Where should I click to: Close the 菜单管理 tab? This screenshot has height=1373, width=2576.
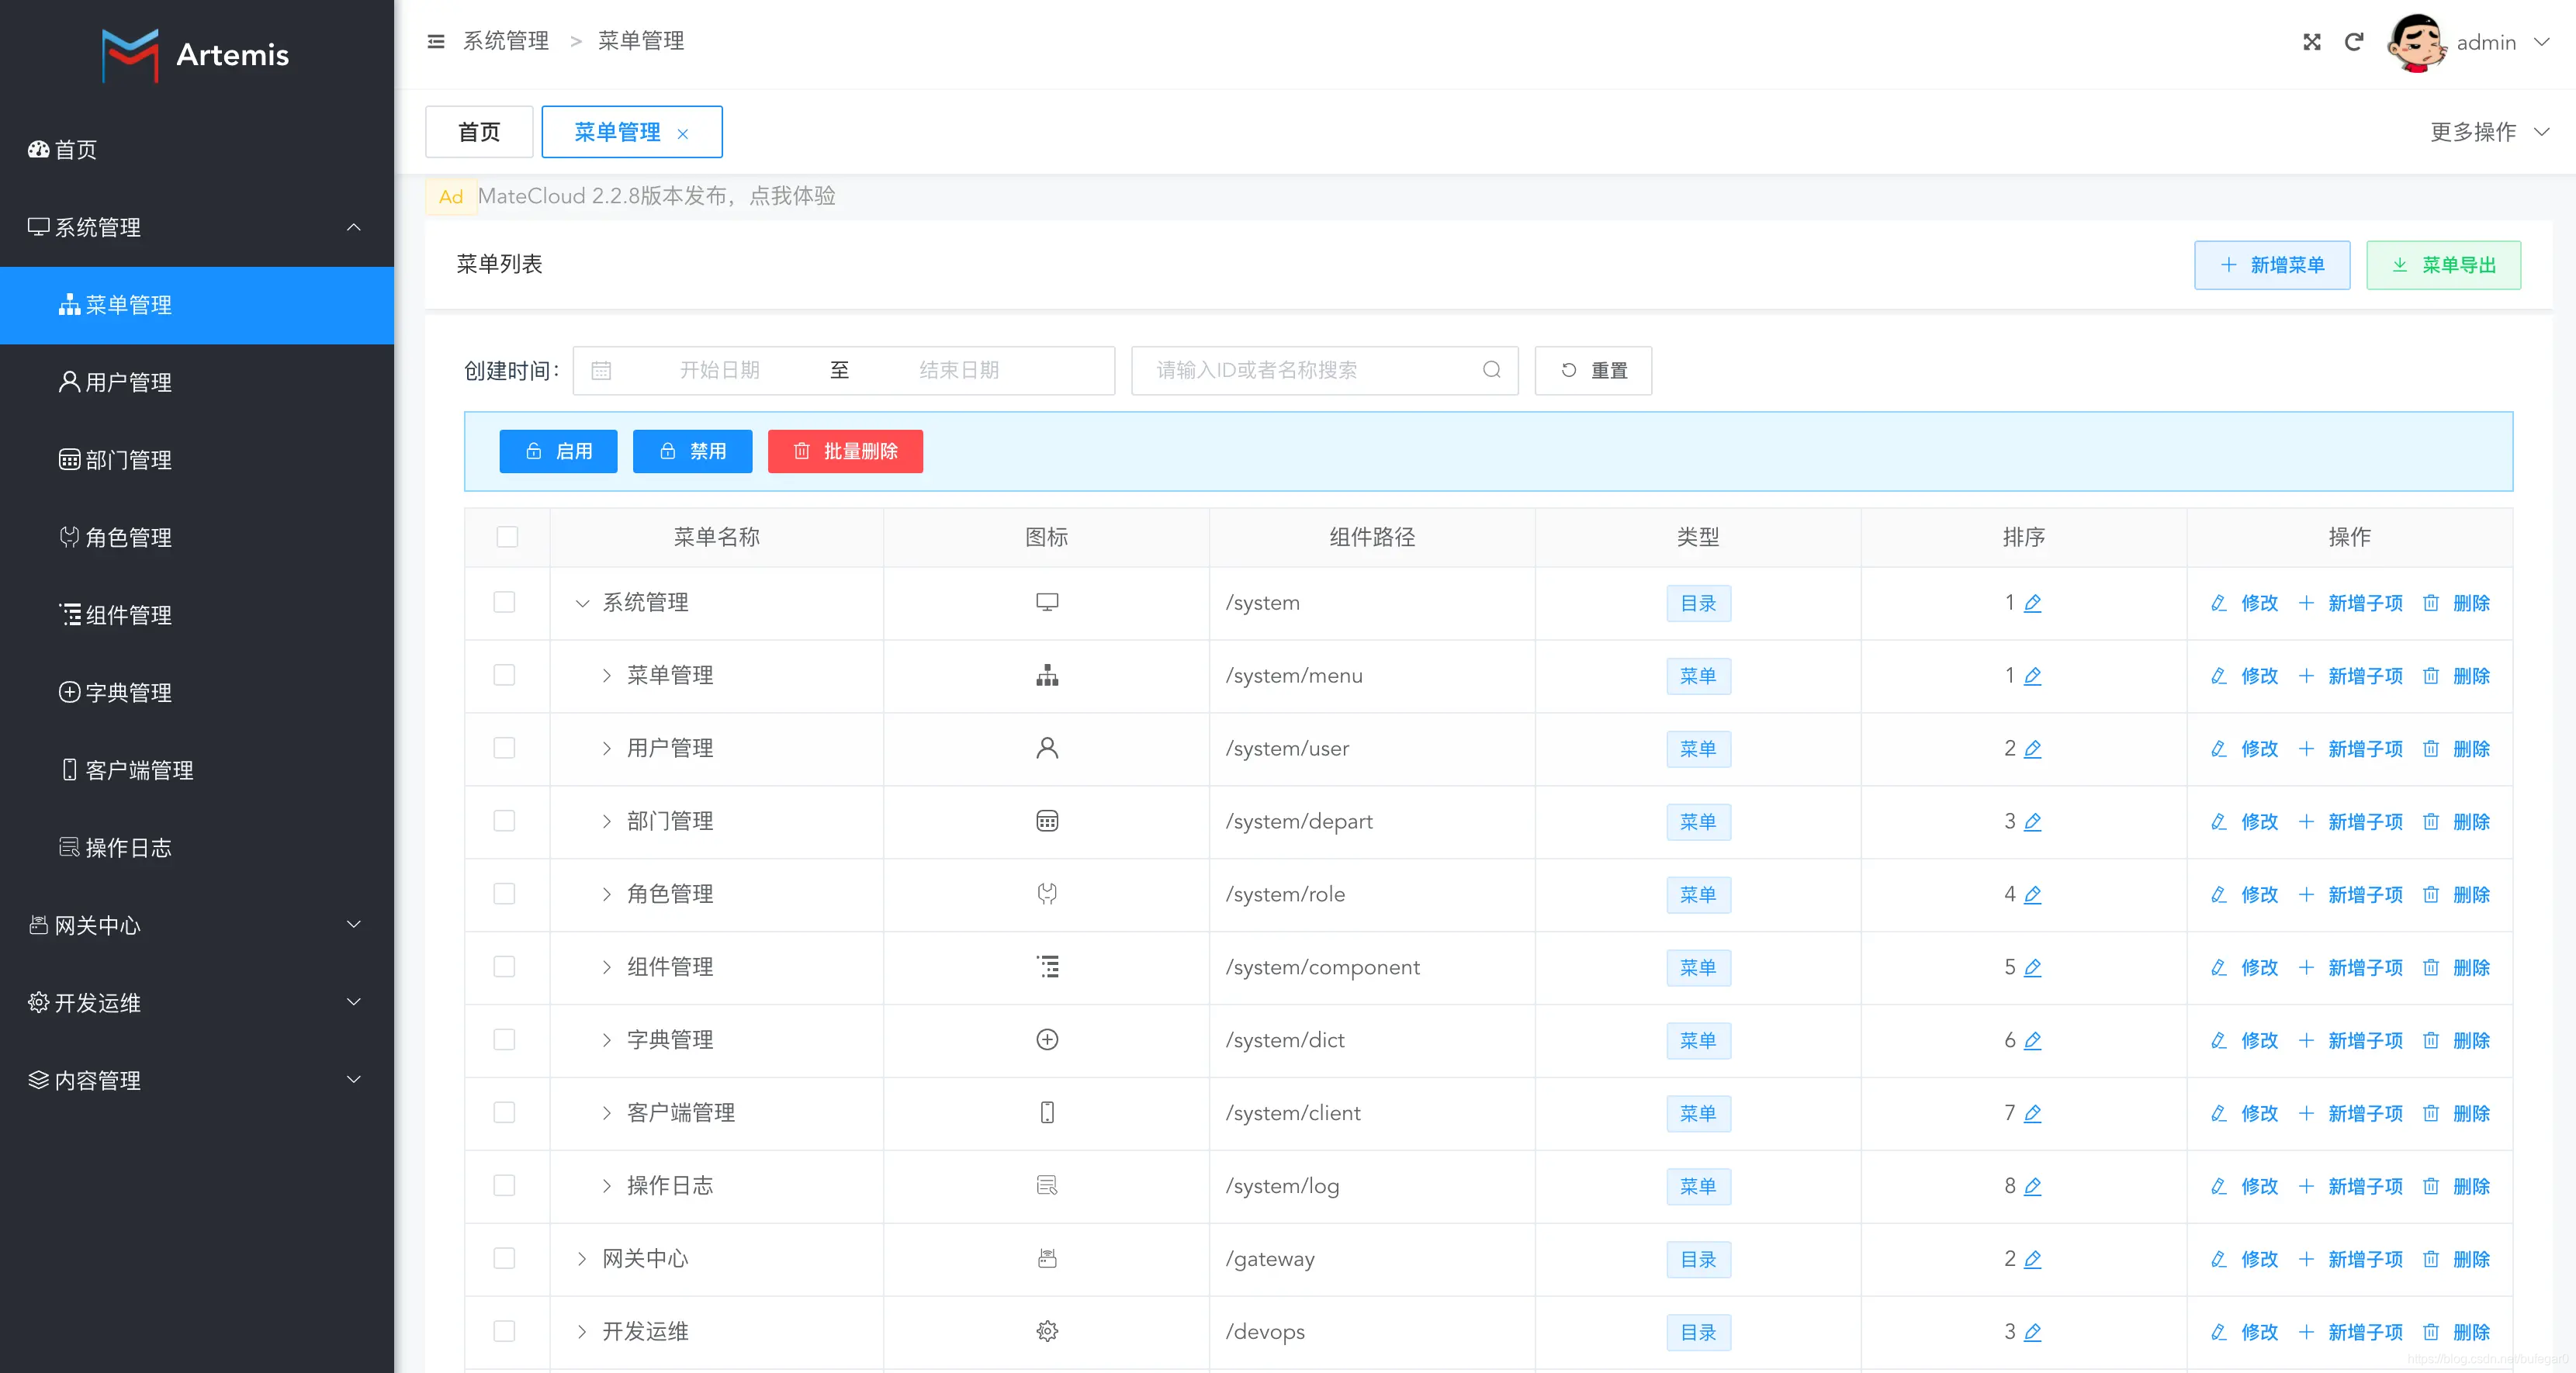pos(683,134)
